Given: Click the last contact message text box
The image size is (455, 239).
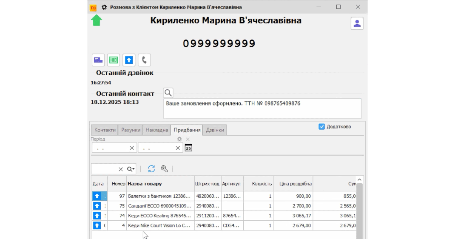Looking at the screenshot, I should point(262,109).
